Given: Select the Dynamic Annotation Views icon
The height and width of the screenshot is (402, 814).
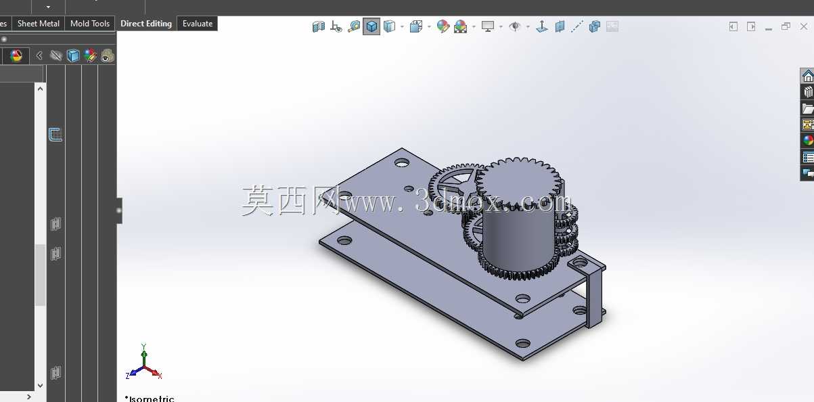Looking at the screenshot, I should pos(336,26).
